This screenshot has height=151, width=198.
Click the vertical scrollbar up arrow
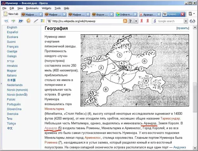pyautogui.click(x=195, y=27)
